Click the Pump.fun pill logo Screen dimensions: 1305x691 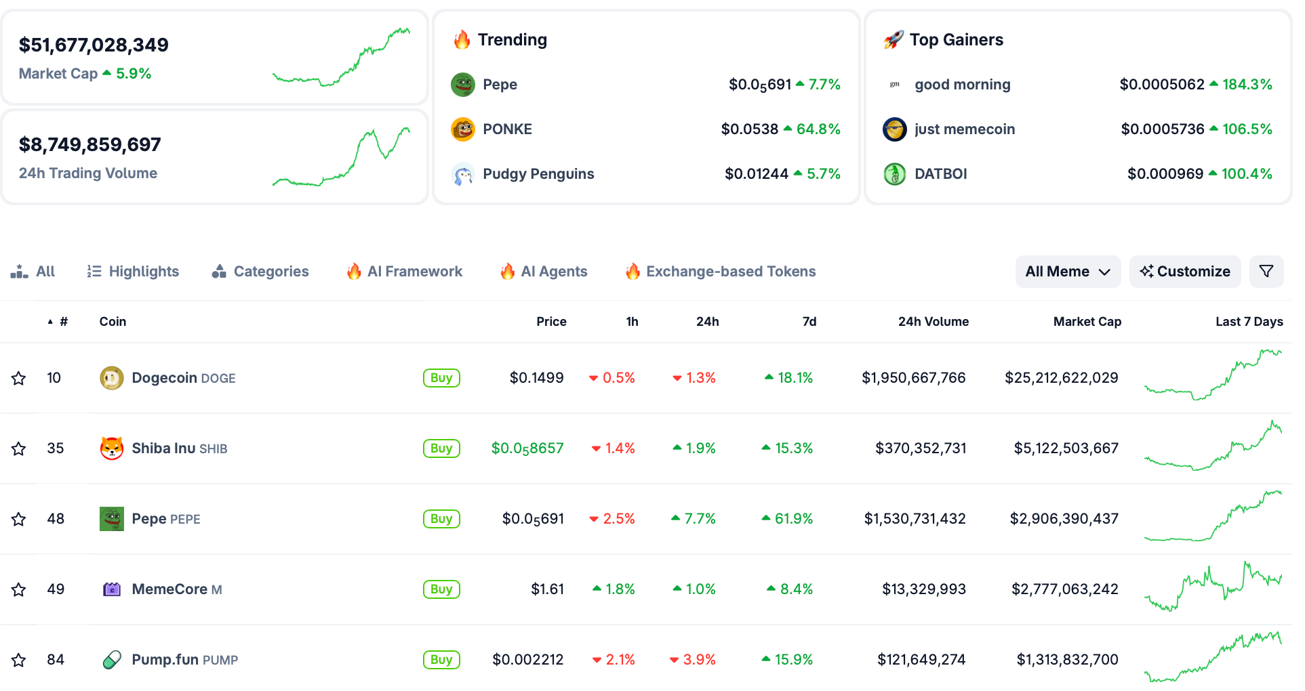tap(112, 660)
